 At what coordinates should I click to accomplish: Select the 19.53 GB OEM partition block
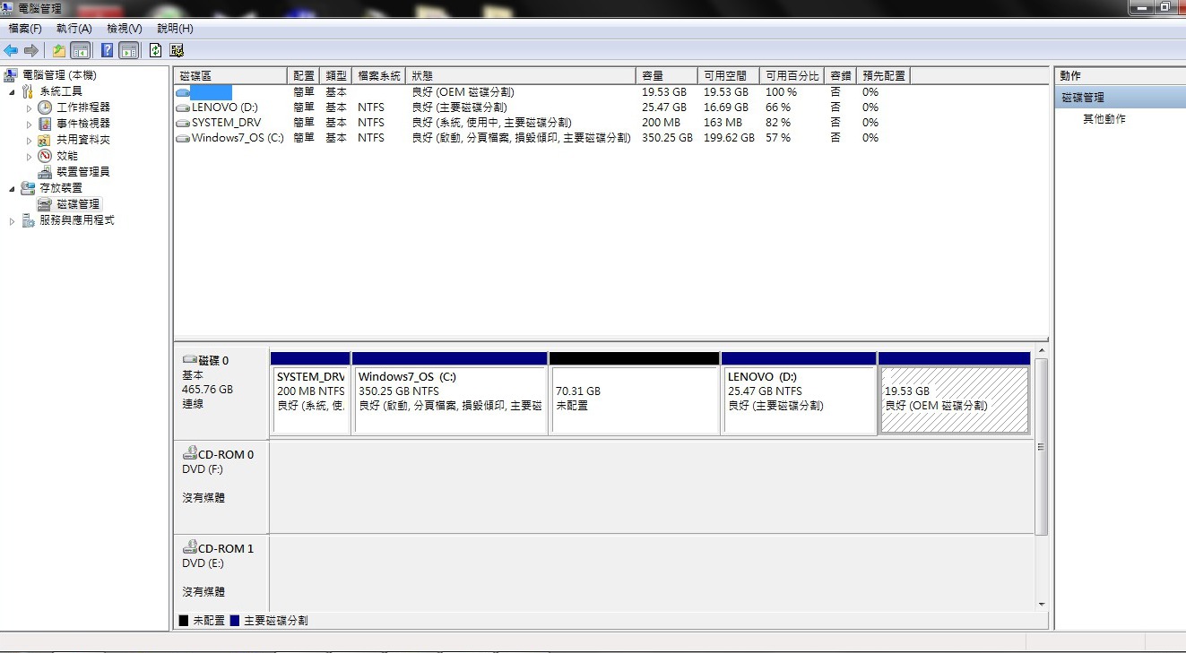coord(954,392)
